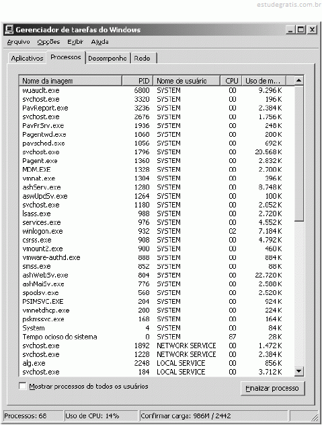
Task: Click the Processos: 68 status entry
Action: (x=33, y=416)
